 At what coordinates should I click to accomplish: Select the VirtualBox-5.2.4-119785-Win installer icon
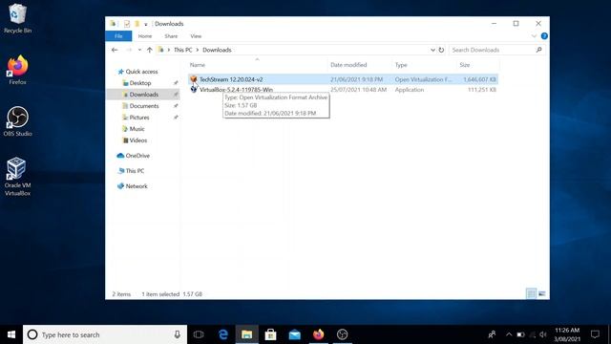pyautogui.click(x=194, y=89)
